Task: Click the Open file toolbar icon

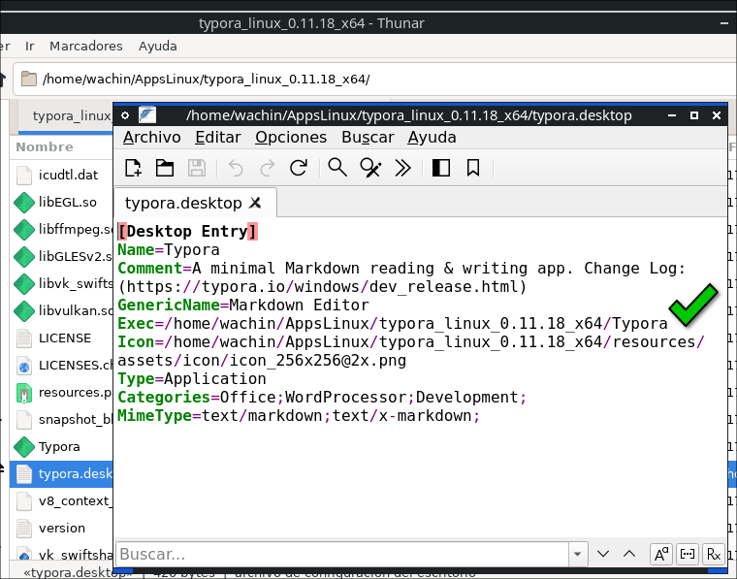Action: (x=165, y=168)
